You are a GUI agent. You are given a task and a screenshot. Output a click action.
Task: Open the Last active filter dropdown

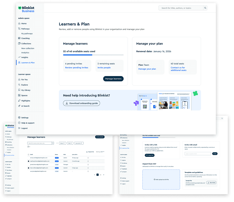(x=79, y=143)
